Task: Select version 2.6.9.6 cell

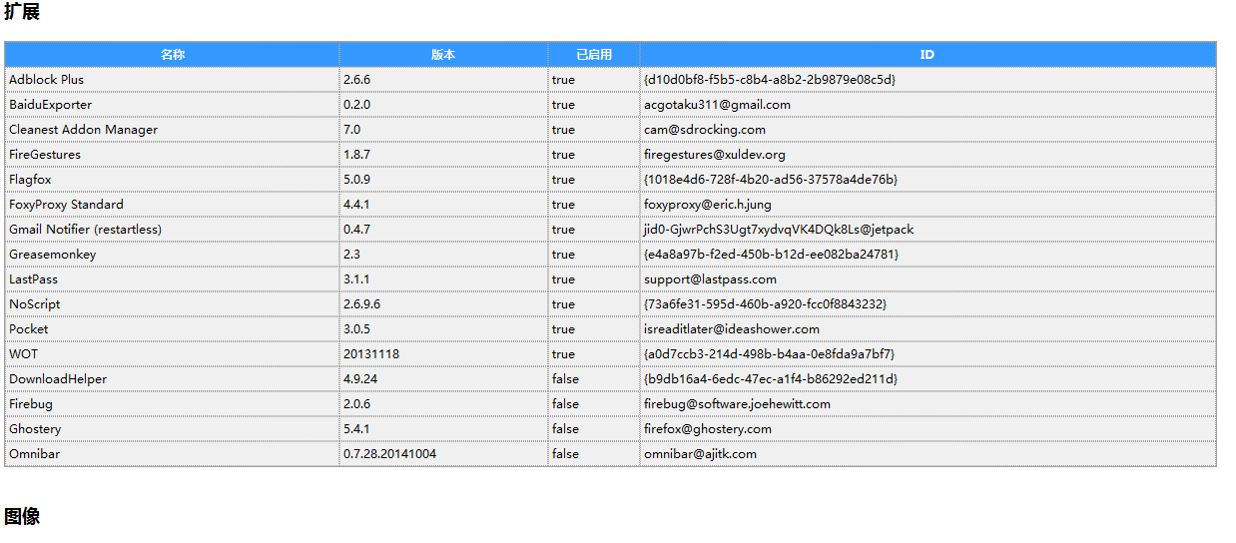Action: coord(443,304)
